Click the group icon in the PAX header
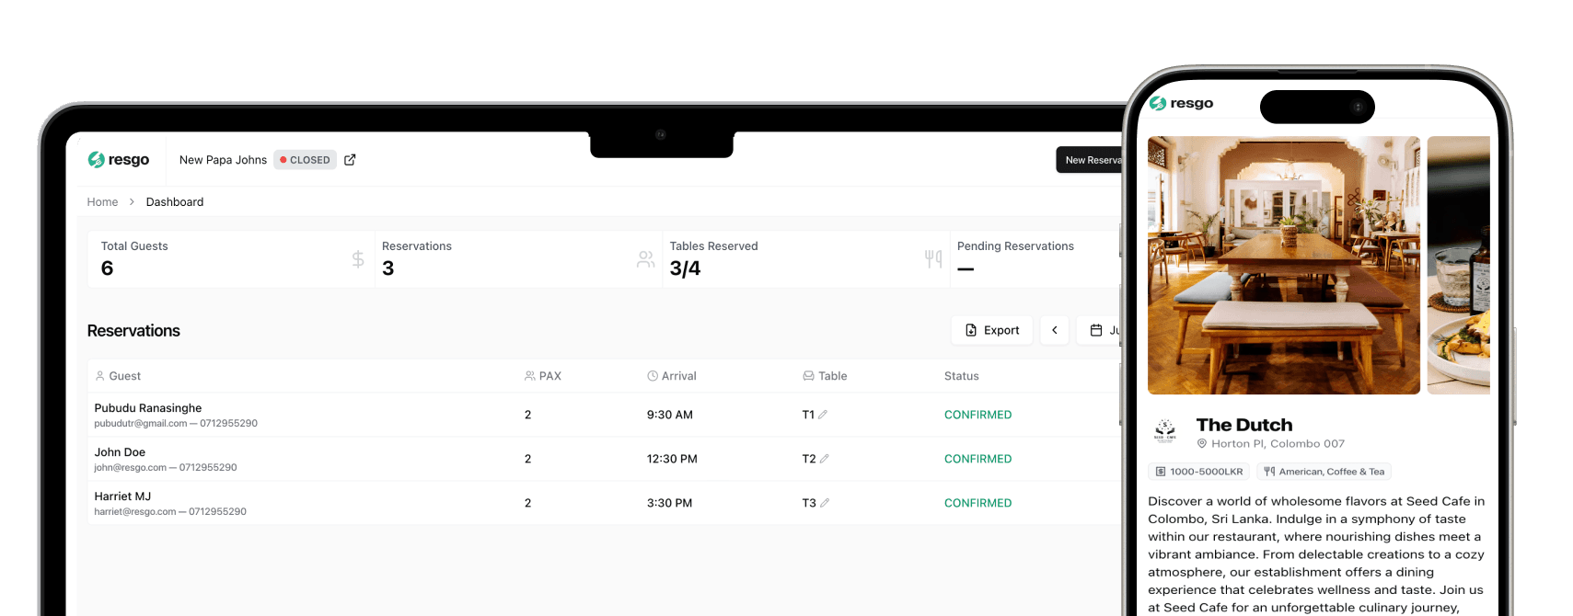 tap(530, 376)
